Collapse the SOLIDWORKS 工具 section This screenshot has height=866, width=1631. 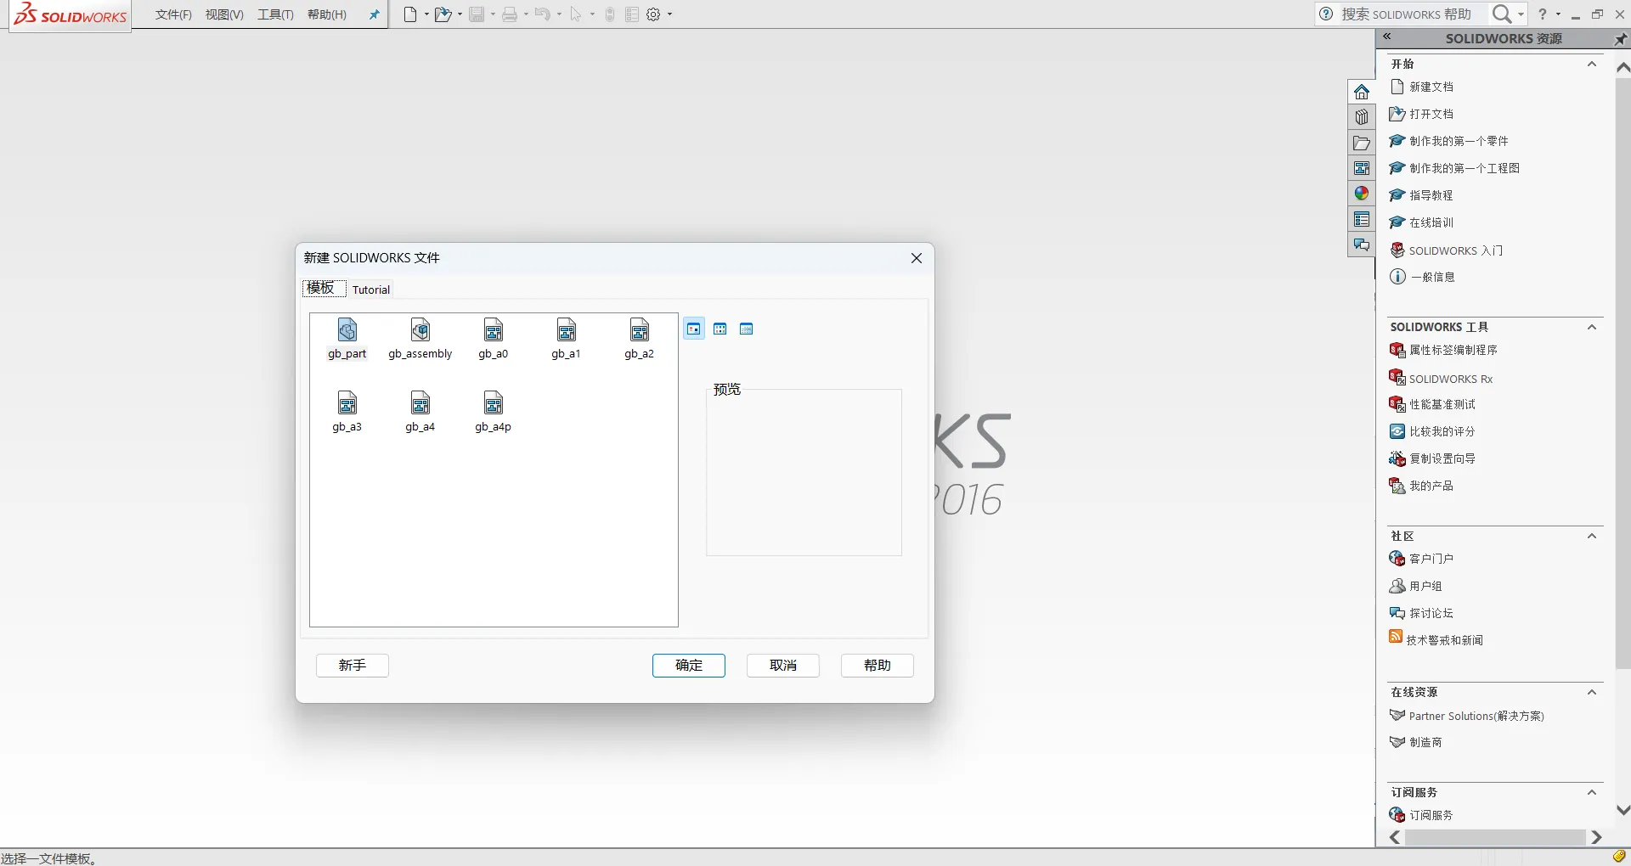1592,327
